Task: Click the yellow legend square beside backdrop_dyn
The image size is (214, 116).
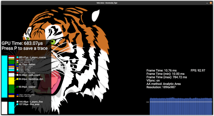Action: click(x=17, y=79)
